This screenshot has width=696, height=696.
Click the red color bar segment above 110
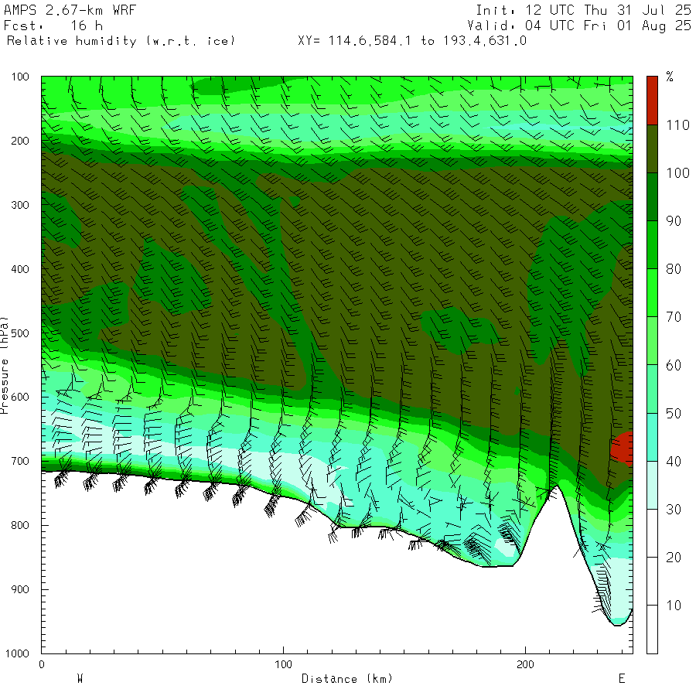point(652,101)
